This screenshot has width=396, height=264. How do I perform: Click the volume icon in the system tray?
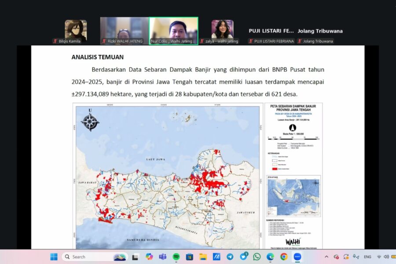tap(386, 257)
